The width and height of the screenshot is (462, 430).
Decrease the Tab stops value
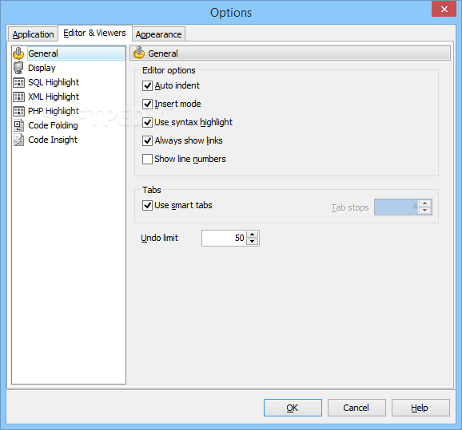[x=425, y=211]
